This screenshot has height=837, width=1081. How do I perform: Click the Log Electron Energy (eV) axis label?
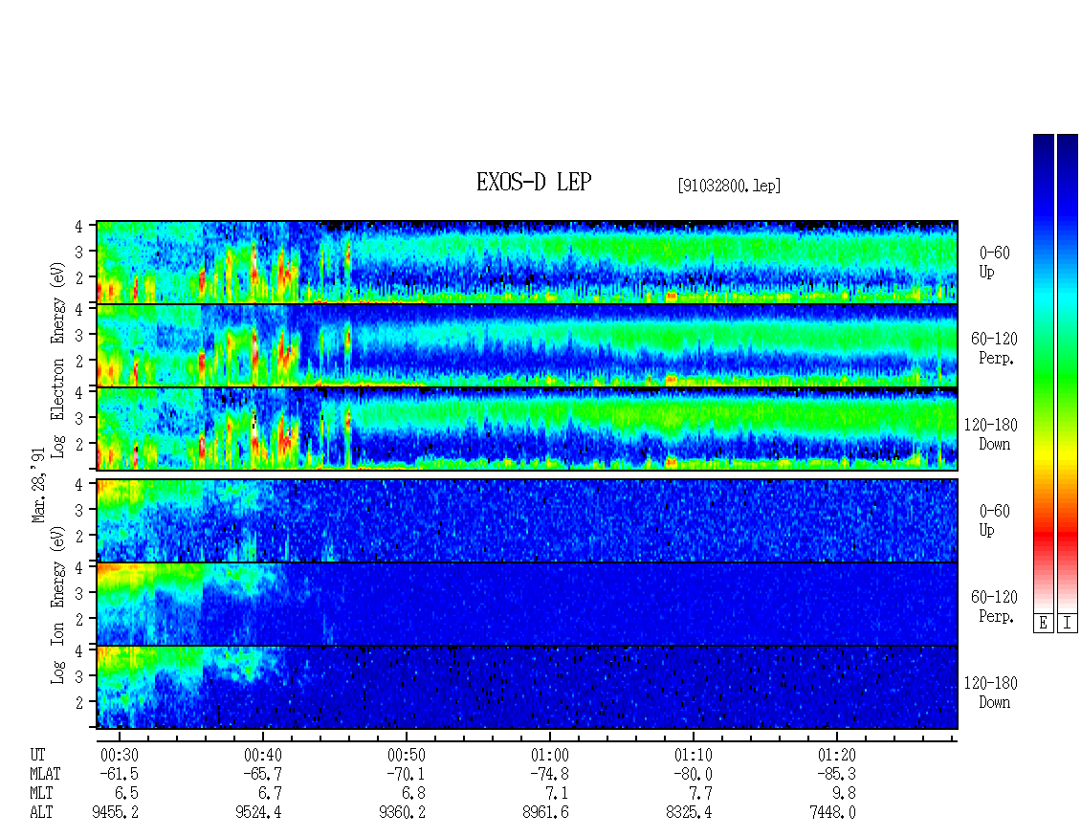(x=58, y=360)
